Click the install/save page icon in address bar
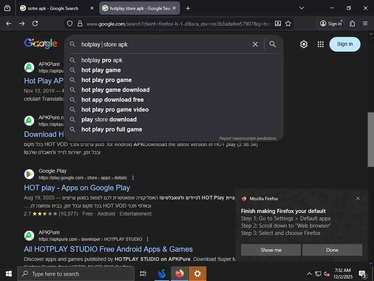 click(x=278, y=23)
